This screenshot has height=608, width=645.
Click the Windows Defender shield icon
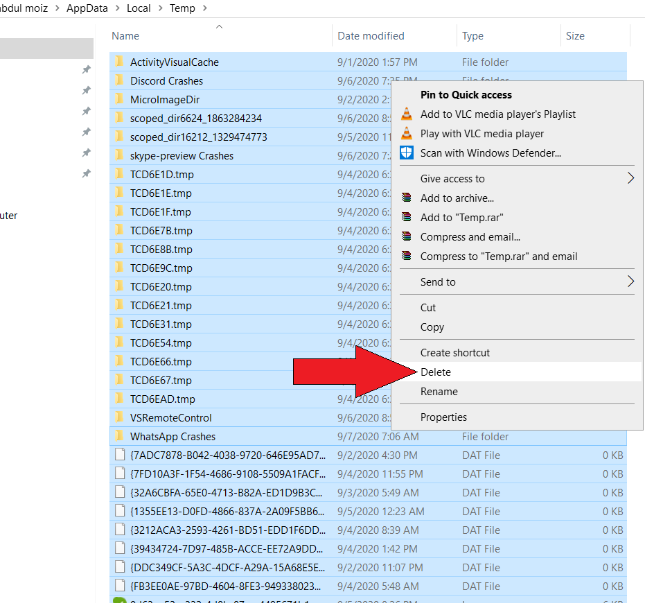(407, 153)
